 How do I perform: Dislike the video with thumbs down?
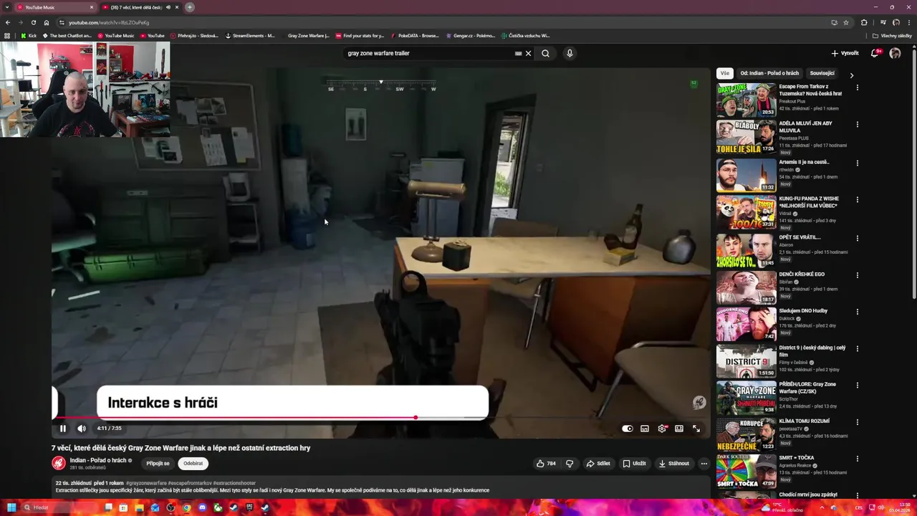570,464
